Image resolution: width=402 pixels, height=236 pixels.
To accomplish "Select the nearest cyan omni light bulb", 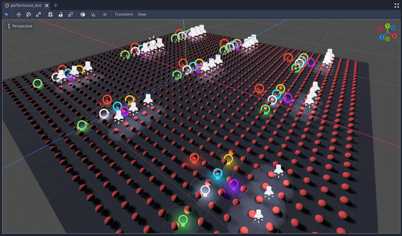I will [x=218, y=174].
